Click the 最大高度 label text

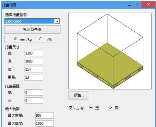[16, 123]
